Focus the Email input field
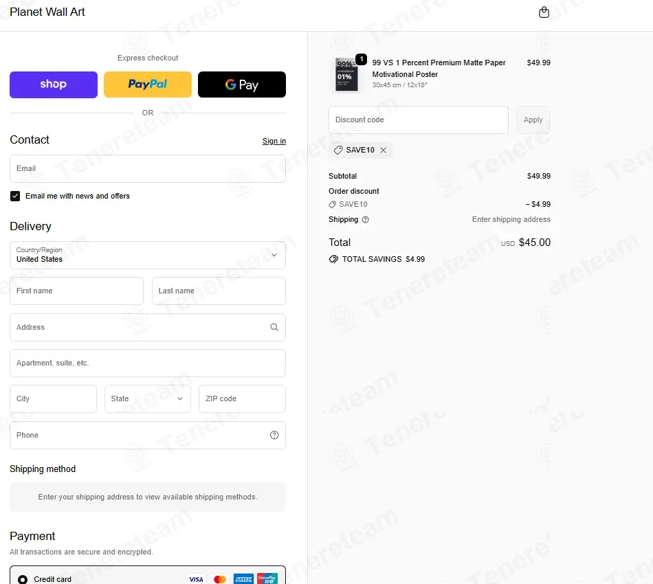This screenshot has height=584, width=653. click(x=147, y=168)
